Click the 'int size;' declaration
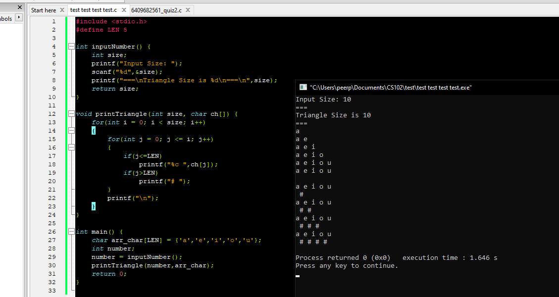The image size is (559, 297). [x=109, y=55]
